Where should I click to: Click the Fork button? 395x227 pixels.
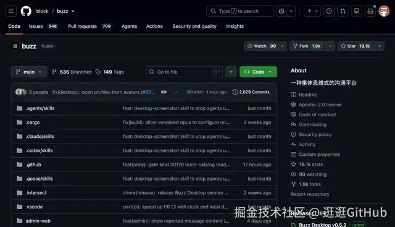[308, 46]
